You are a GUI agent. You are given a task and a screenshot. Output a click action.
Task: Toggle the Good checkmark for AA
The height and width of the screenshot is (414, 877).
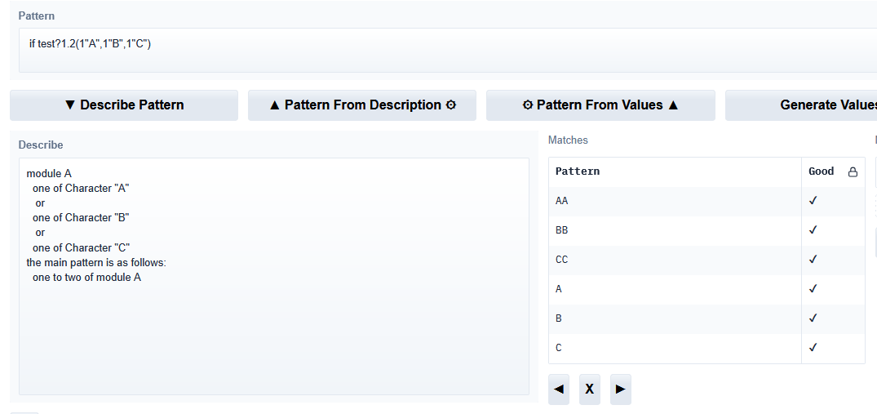[x=813, y=201]
